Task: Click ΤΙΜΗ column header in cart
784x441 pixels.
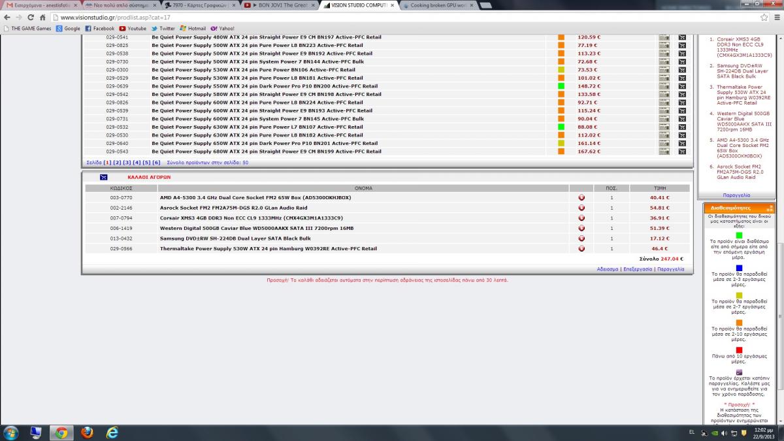Action: (x=660, y=188)
